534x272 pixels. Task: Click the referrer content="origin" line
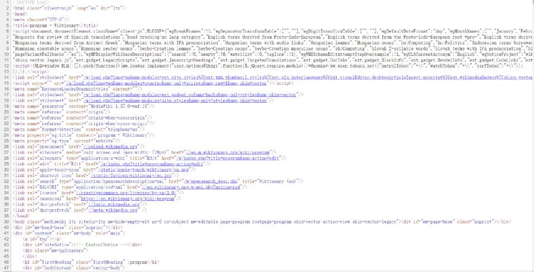[x=61, y=112]
